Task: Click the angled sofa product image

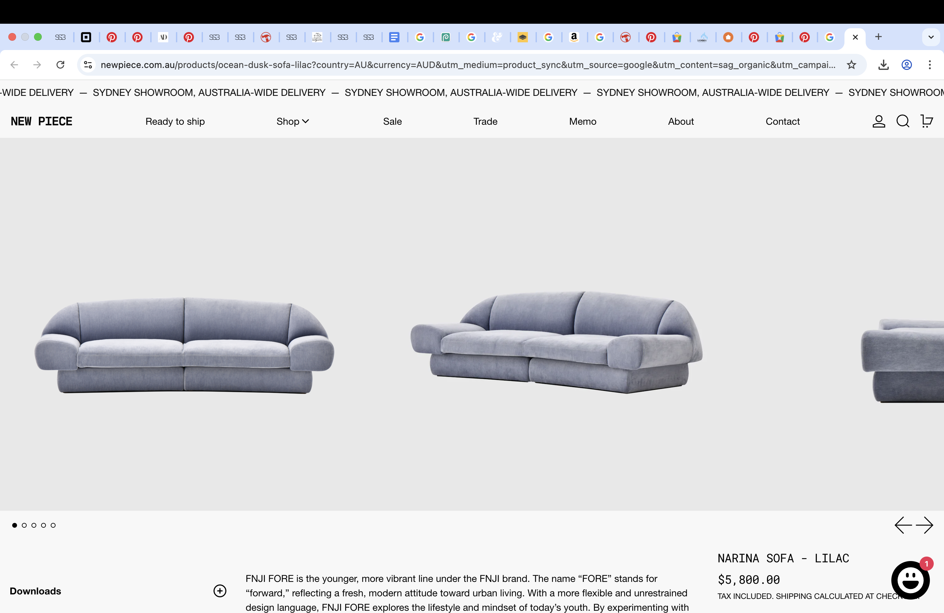Action: click(556, 342)
